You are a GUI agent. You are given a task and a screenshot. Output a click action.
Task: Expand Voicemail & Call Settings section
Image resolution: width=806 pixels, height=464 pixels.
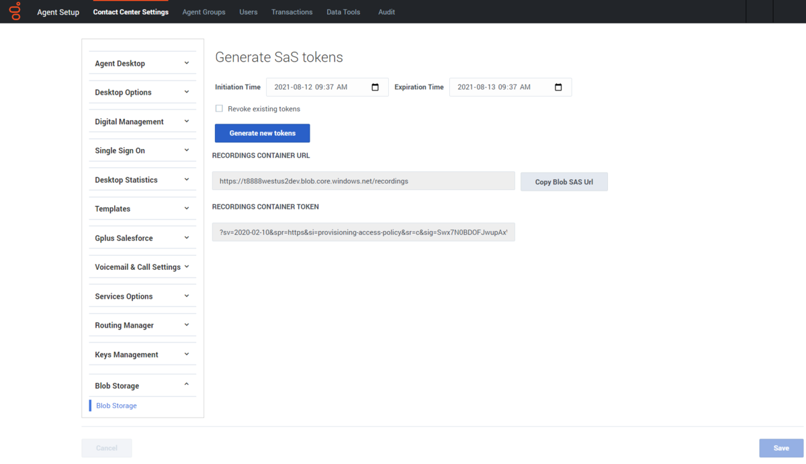click(142, 267)
